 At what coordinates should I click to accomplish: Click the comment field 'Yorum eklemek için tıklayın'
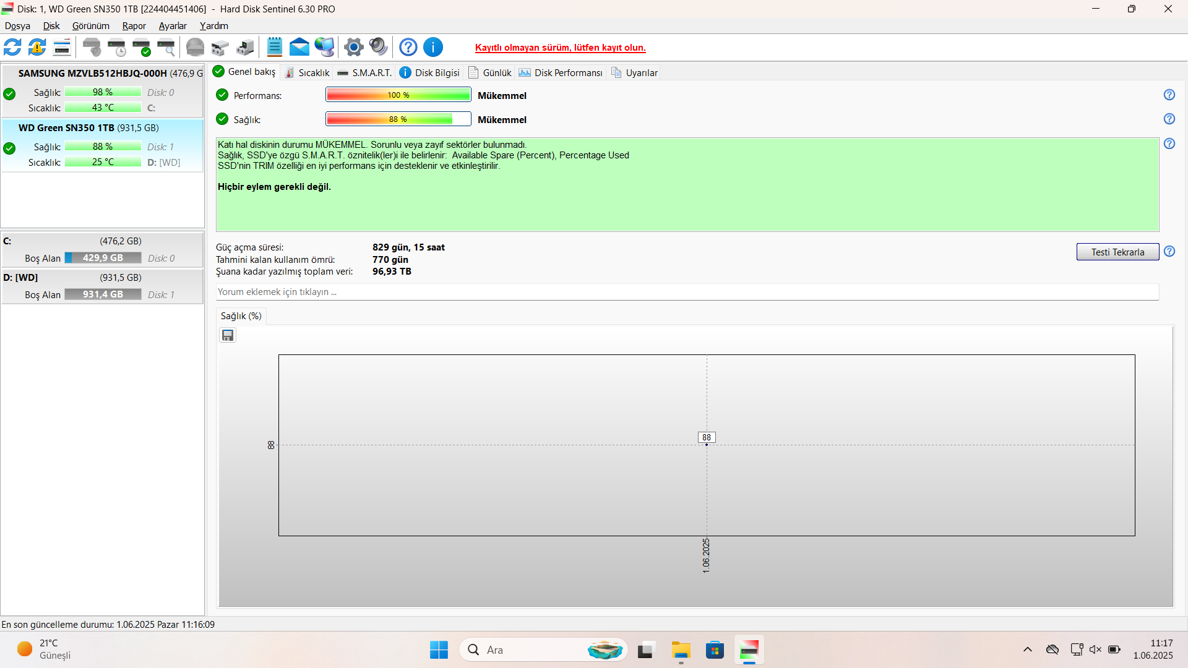point(687,292)
